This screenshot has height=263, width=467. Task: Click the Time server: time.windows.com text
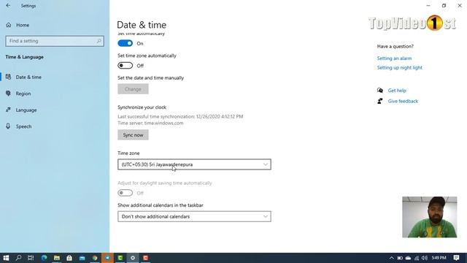(x=150, y=123)
